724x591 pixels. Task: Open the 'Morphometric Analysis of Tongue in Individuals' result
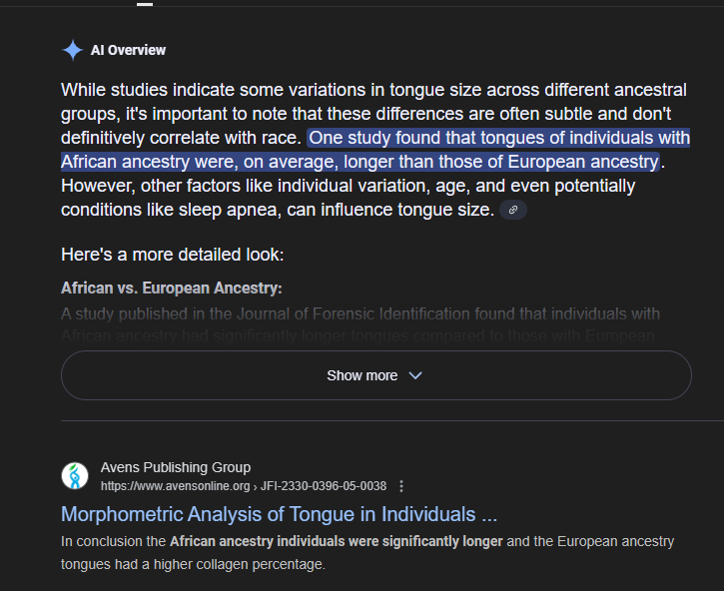coord(279,514)
